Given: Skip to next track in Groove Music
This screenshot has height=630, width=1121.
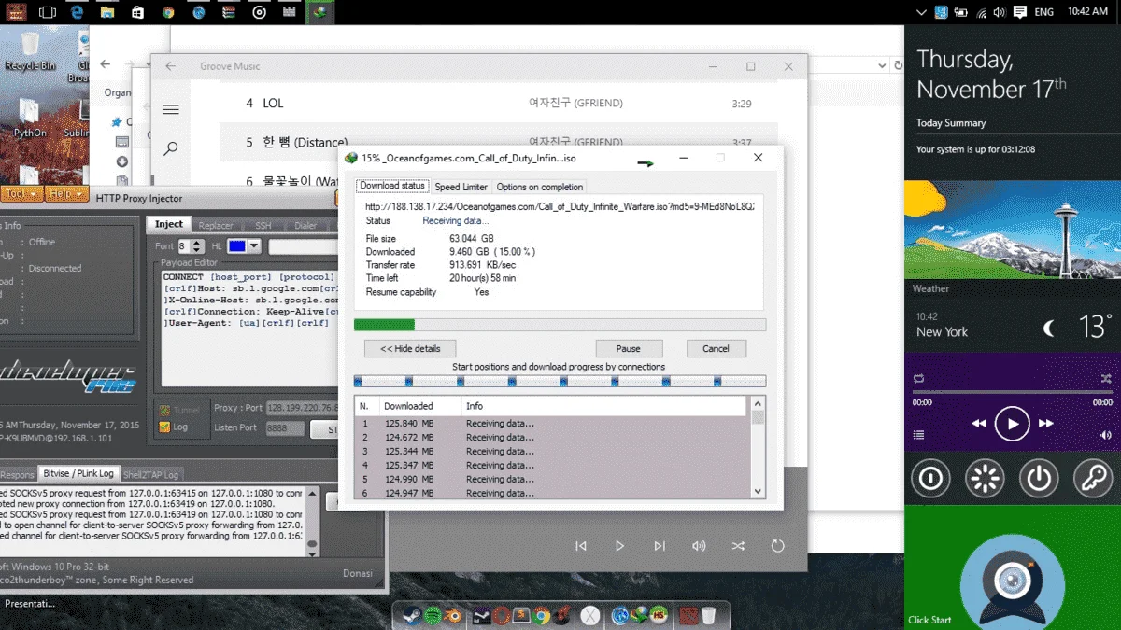Looking at the screenshot, I should click(x=660, y=546).
